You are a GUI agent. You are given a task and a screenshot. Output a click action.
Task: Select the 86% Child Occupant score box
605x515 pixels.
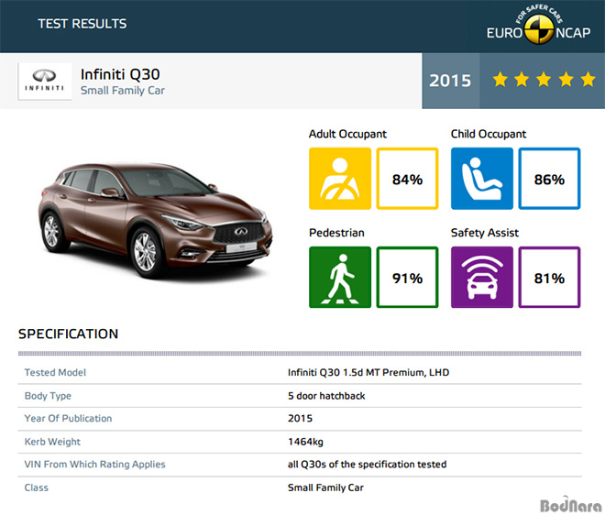[549, 179]
